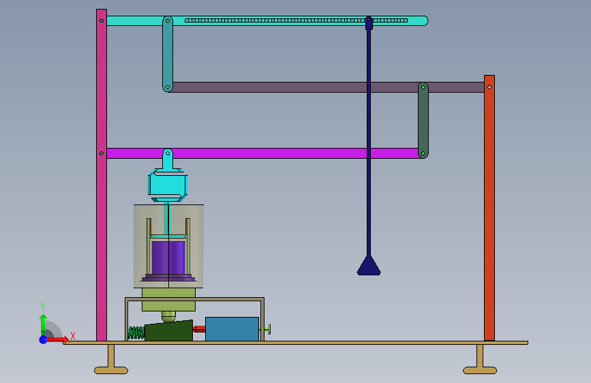This screenshot has width=591, height=383.
Task: Click the lower pin of teal link
Action: click(x=168, y=87)
